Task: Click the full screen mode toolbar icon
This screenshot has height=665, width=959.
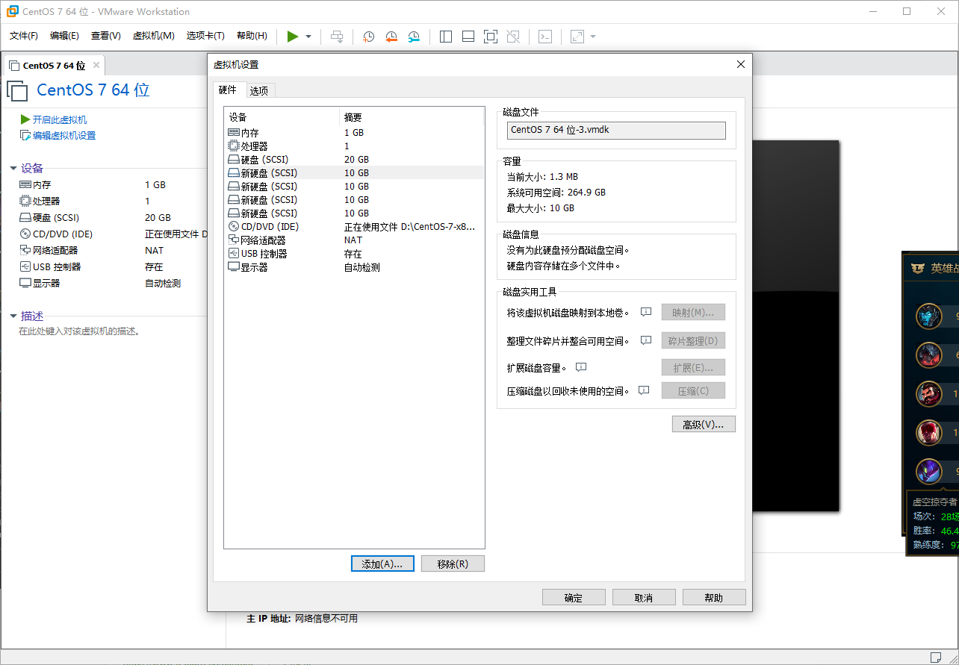Action: click(x=491, y=36)
